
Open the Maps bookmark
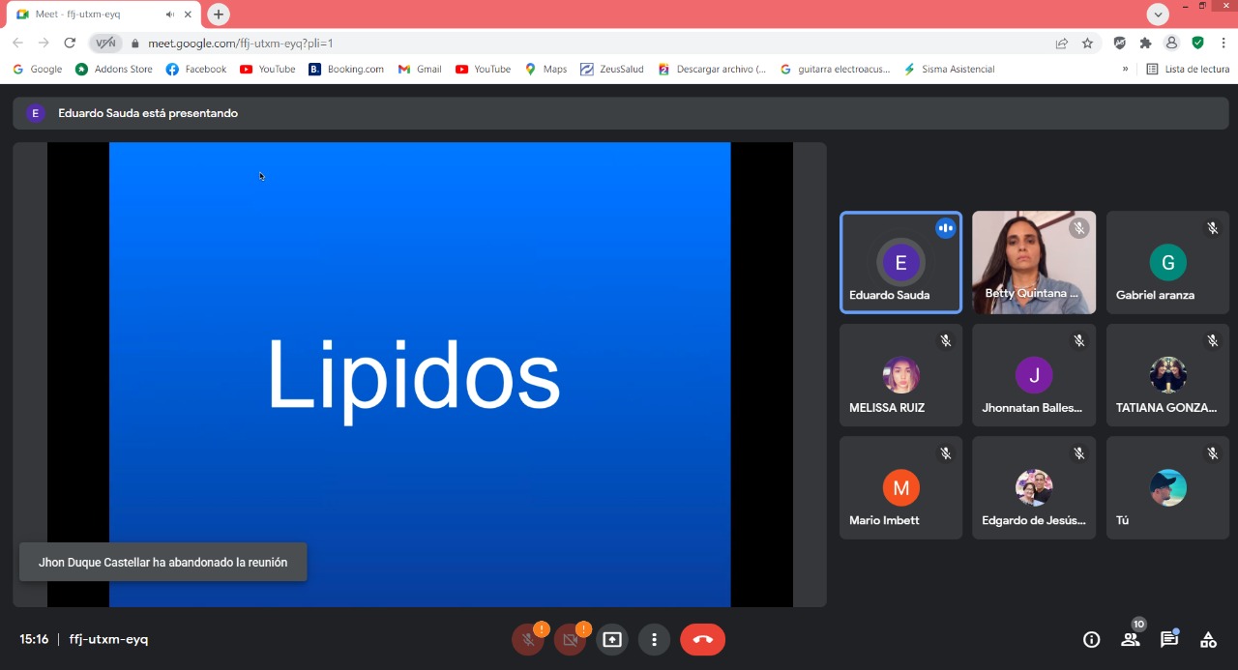point(546,70)
